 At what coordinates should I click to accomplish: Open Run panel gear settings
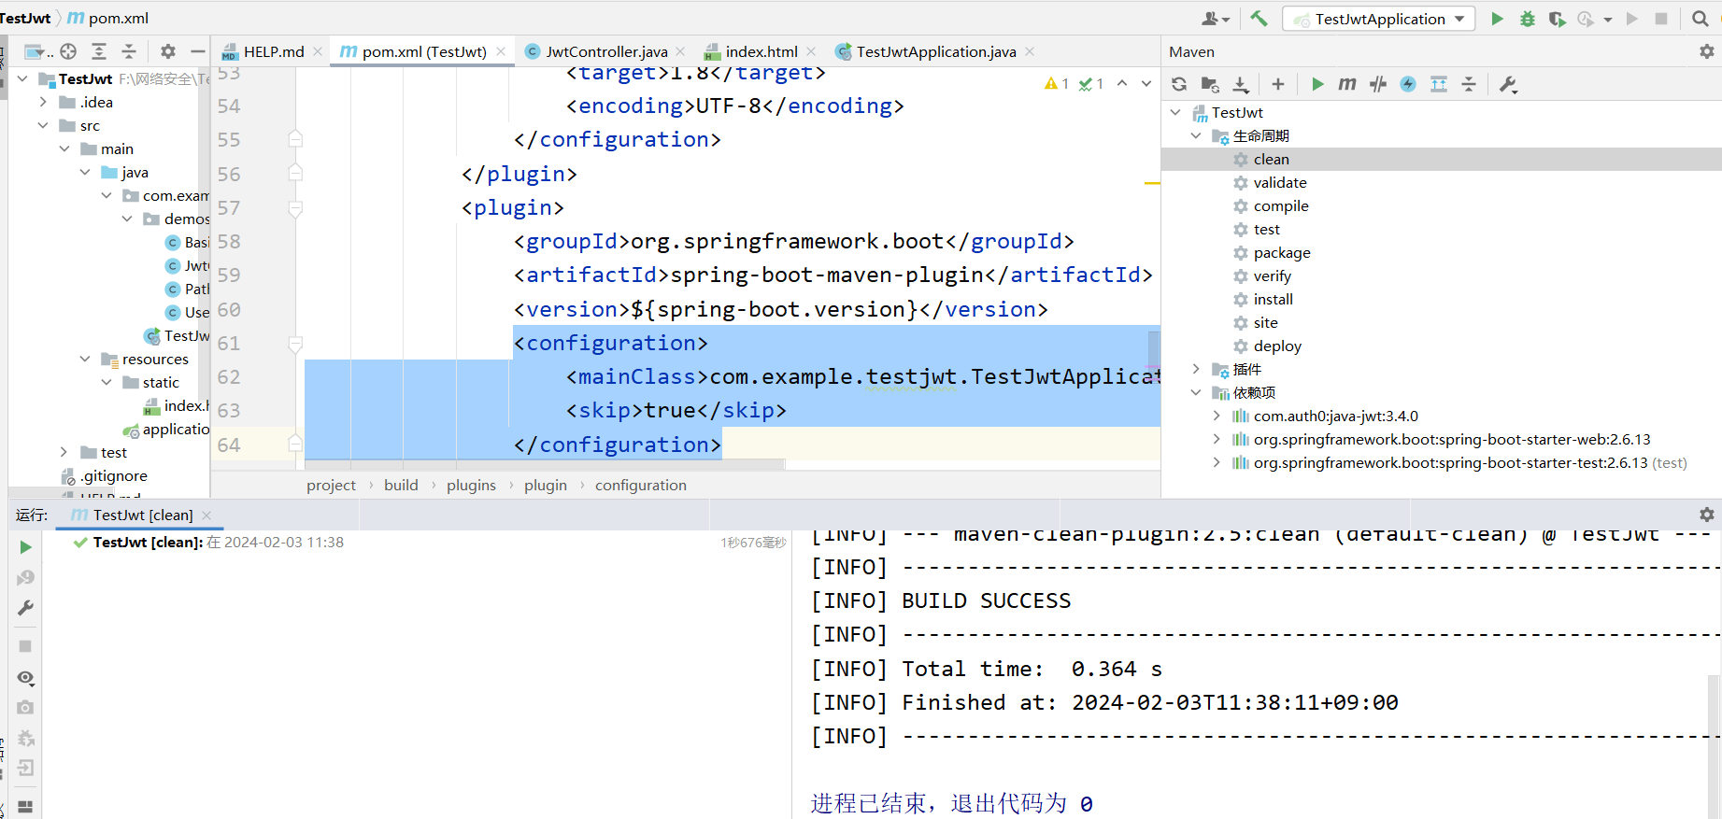point(1707,515)
